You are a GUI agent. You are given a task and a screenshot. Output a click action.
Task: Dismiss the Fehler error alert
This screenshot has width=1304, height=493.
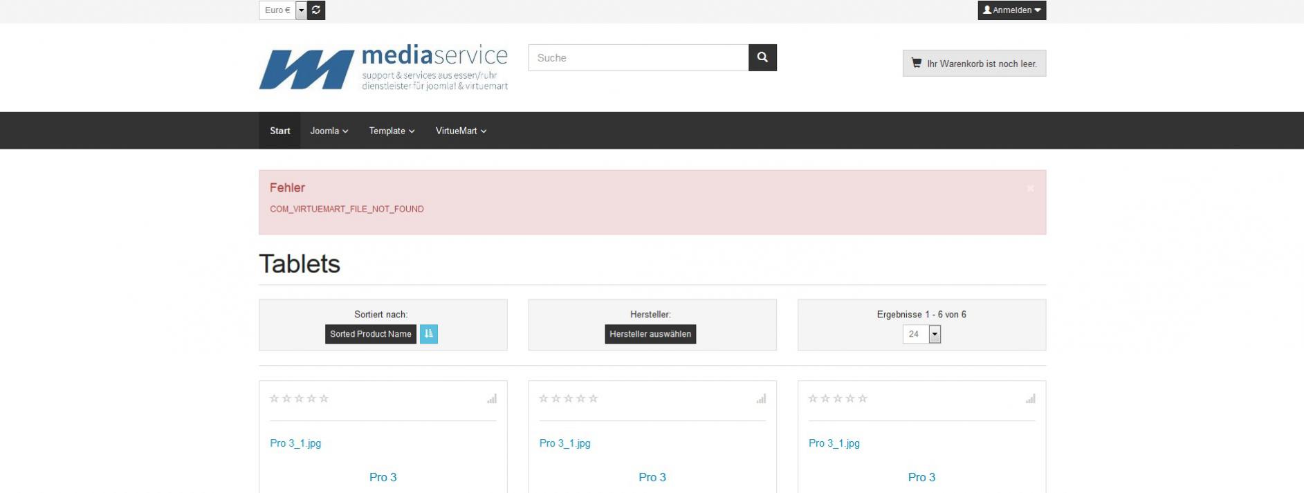coord(1030,188)
